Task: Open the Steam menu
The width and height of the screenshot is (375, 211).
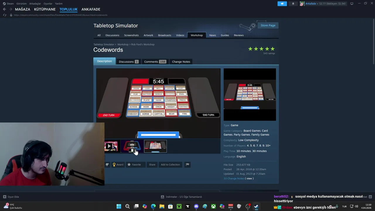Action: pyautogui.click(x=8, y=4)
